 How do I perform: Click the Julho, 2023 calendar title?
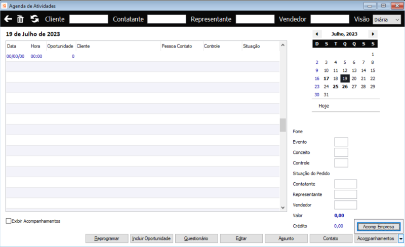point(345,34)
